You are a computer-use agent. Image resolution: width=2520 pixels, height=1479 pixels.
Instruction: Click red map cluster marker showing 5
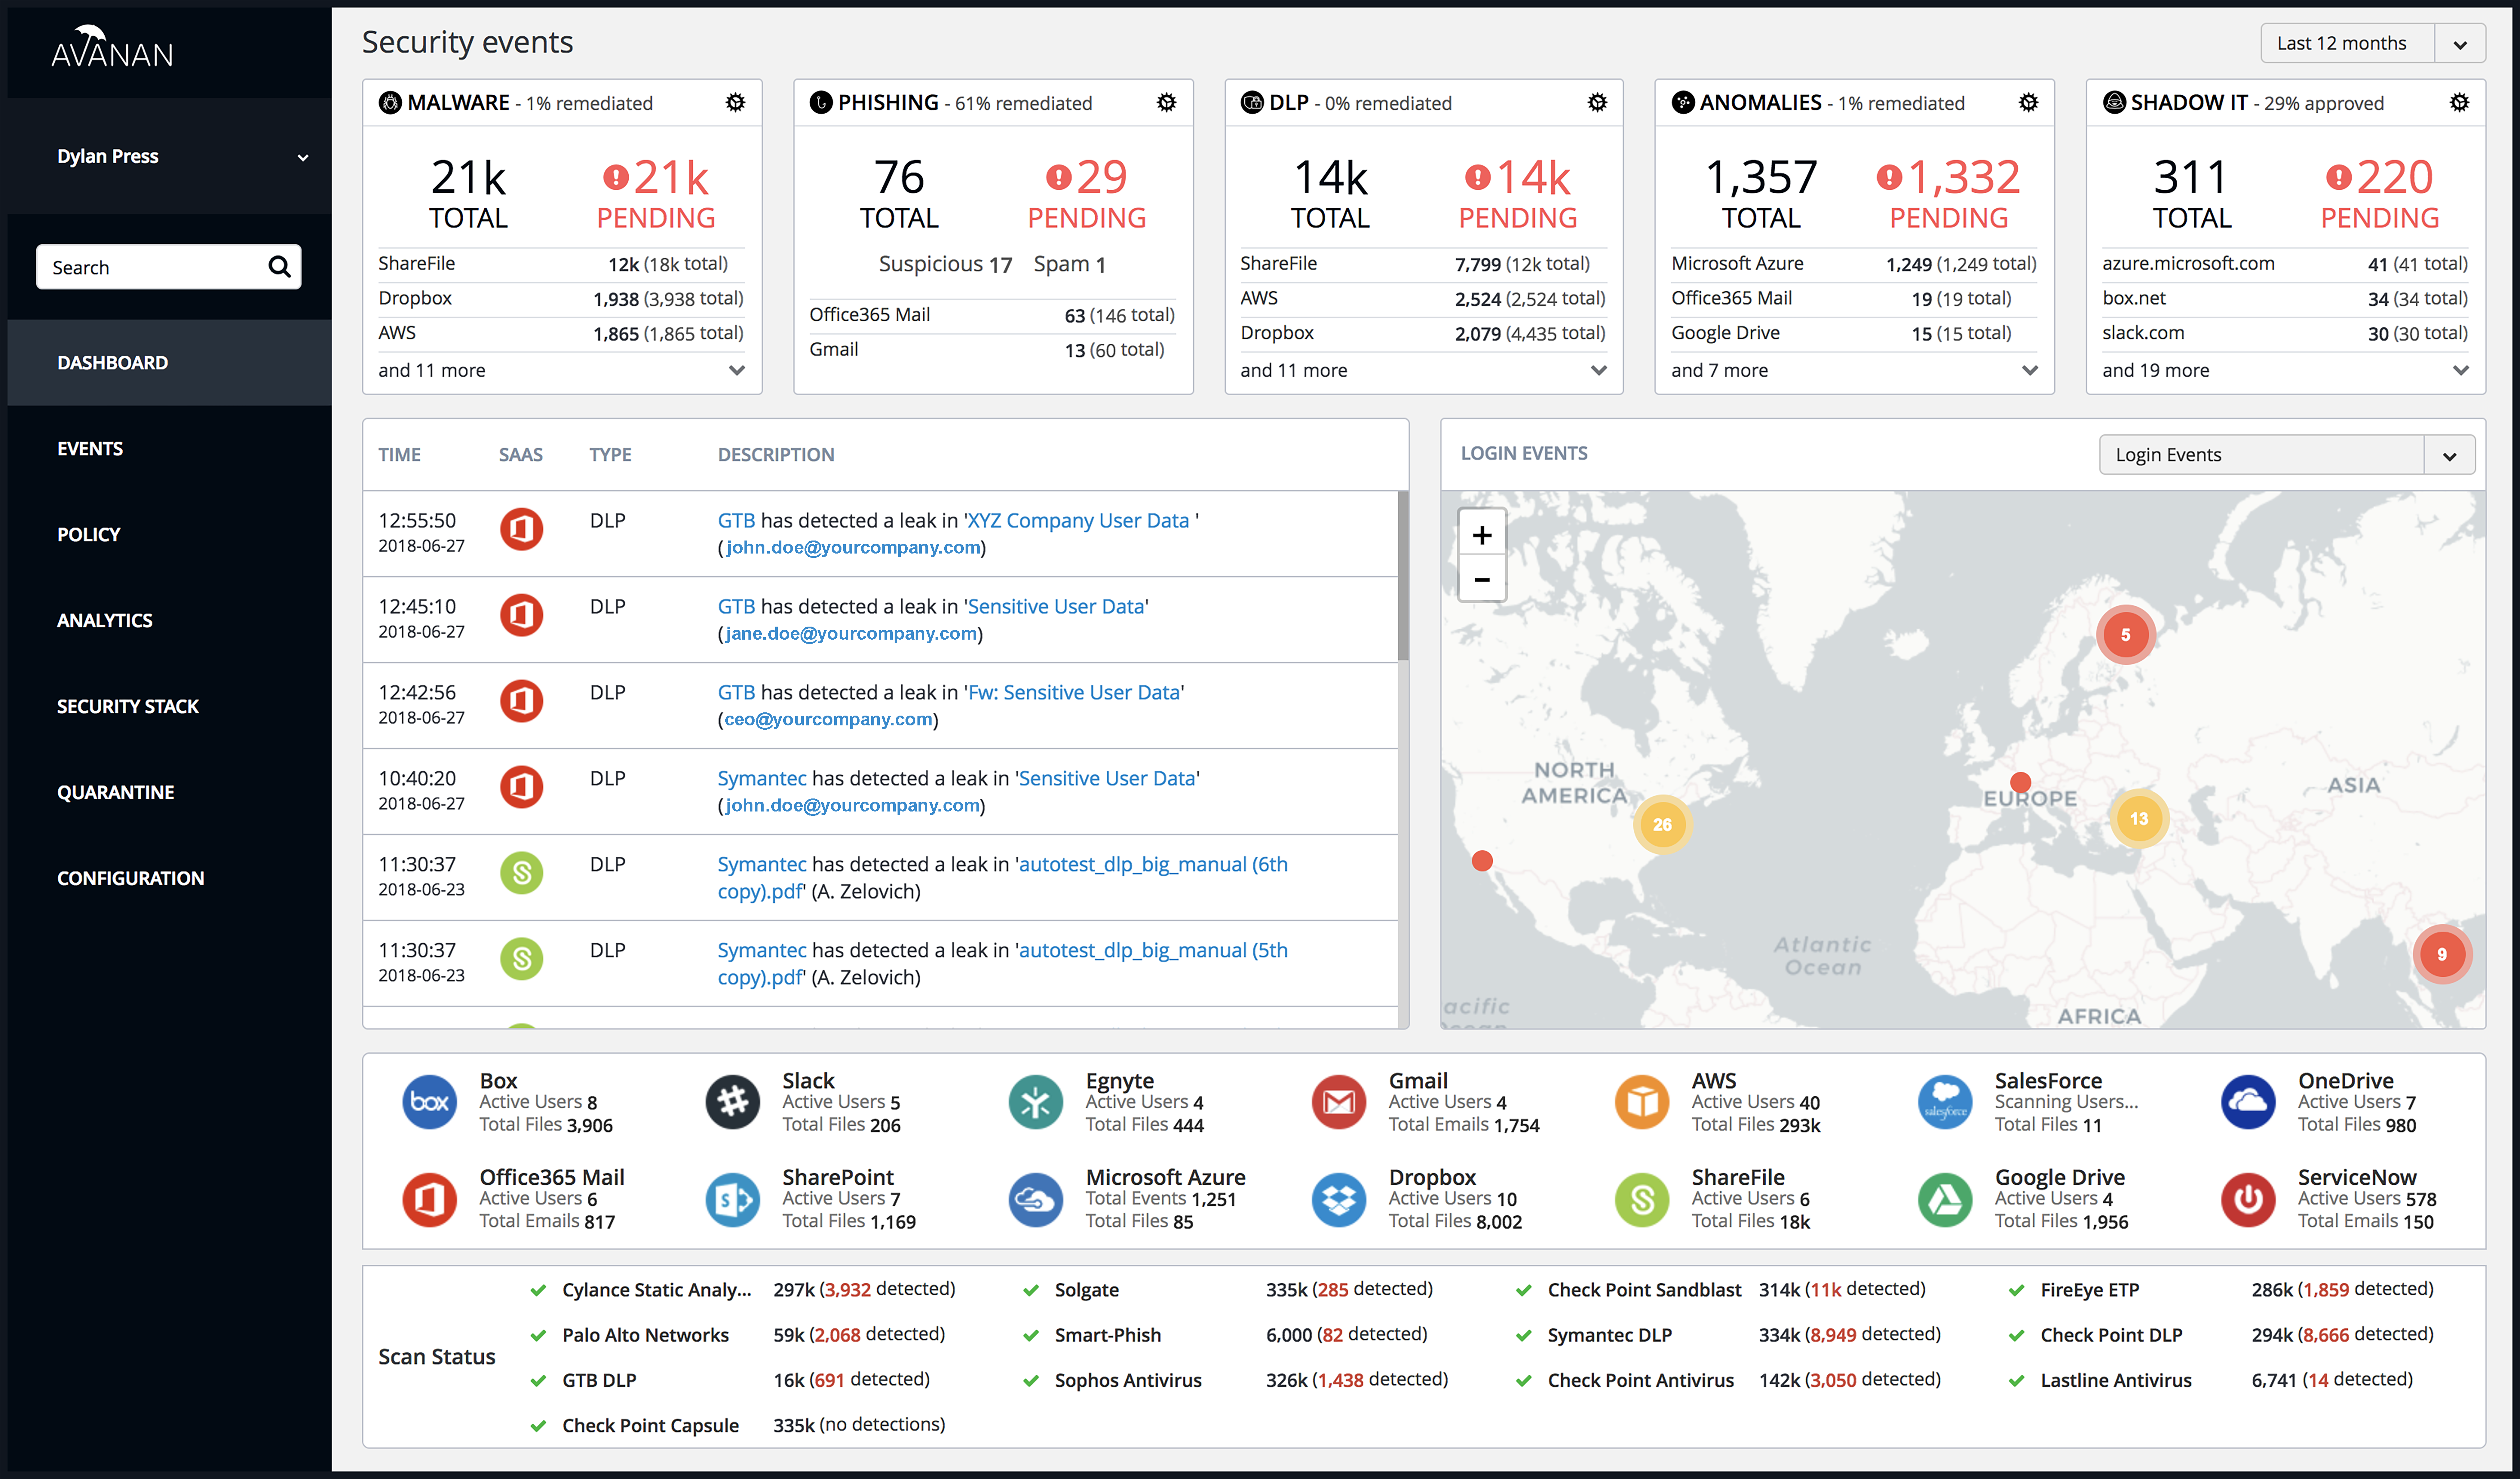(2125, 635)
